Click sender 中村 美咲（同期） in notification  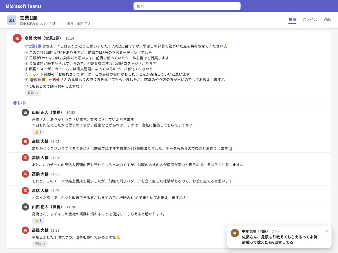(x=255, y=231)
